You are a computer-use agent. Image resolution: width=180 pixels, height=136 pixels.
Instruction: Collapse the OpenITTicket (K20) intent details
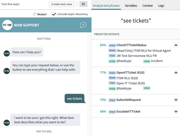click(x=176, y=73)
